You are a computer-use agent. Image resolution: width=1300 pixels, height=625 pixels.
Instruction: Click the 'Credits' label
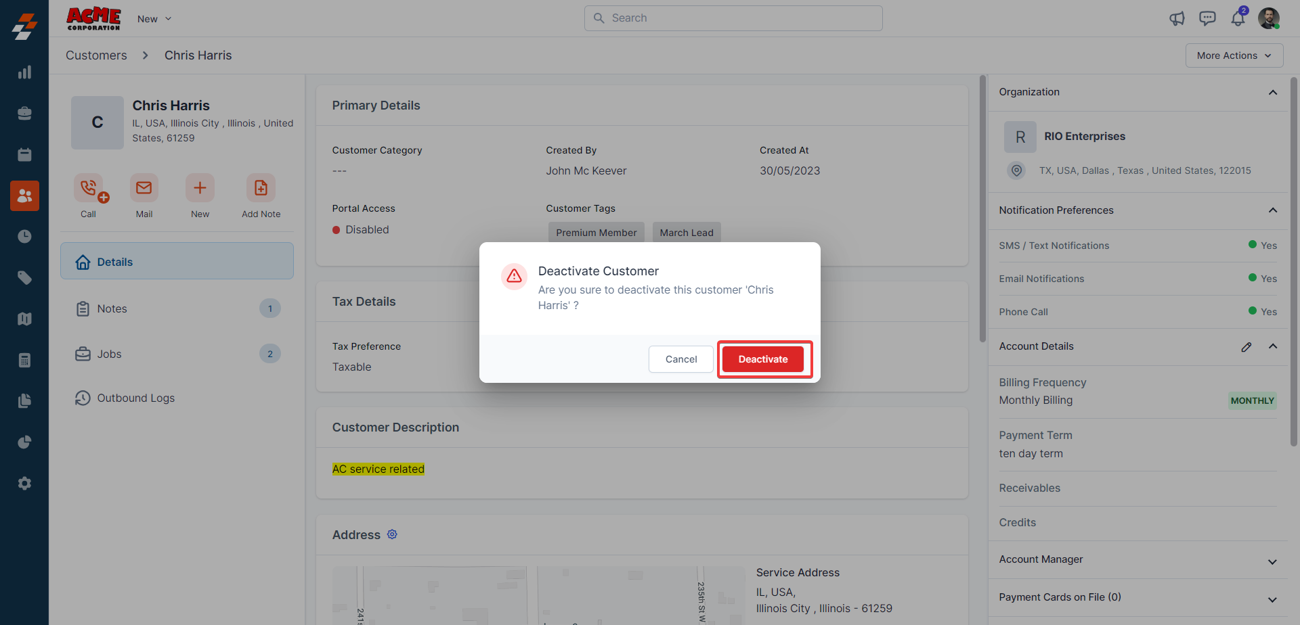coord(1018,522)
